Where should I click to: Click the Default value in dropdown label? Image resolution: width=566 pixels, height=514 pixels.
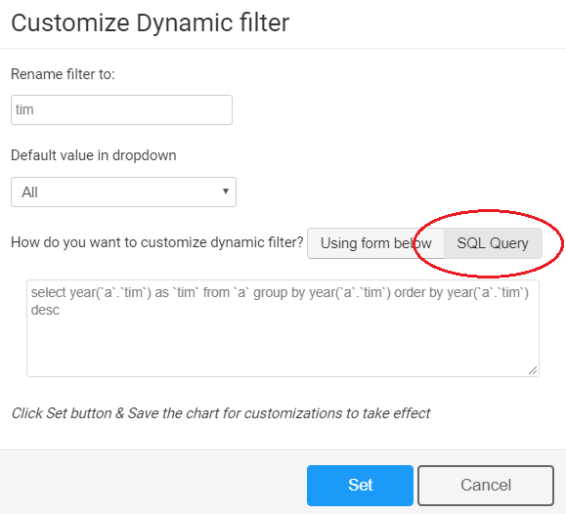(x=94, y=155)
